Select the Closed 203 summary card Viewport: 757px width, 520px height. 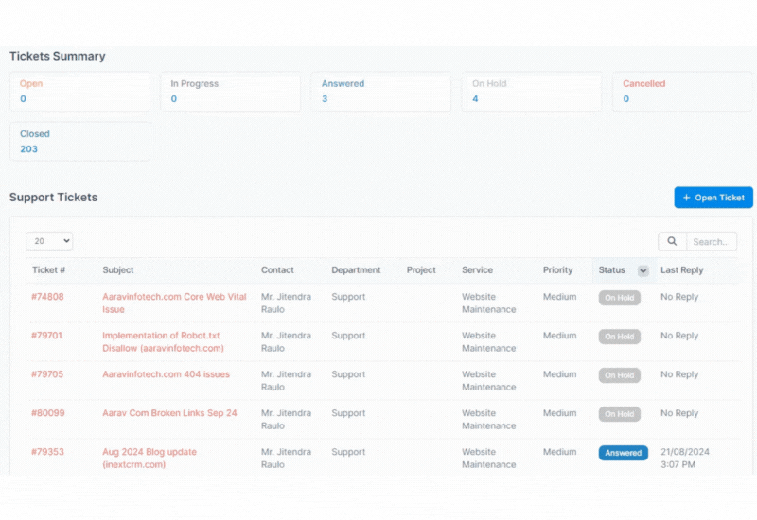(x=80, y=141)
